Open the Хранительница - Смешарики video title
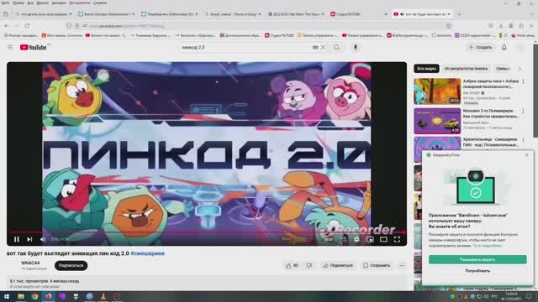Screen dimensions: 538x302 (491, 142)
